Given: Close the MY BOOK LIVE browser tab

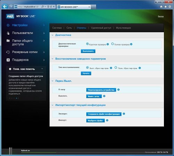Looking at the screenshot, I should (89, 7).
